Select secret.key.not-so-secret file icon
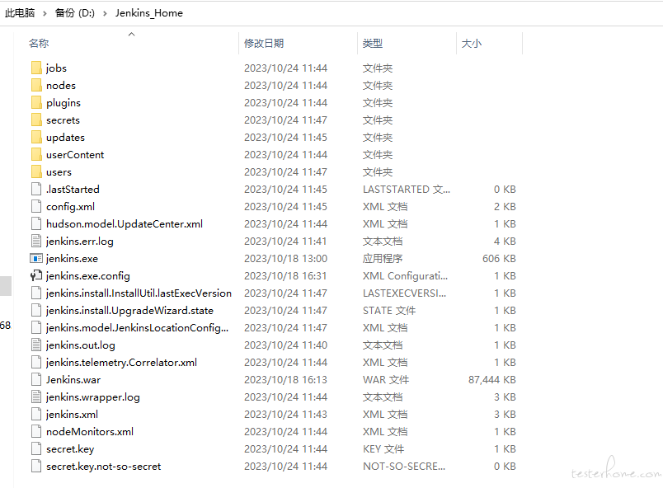Screen dimensions: 663x488 (x=36, y=467)
